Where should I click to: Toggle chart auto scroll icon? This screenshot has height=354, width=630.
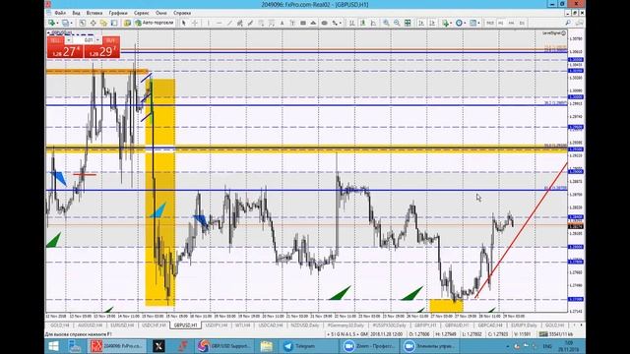(421, 23)
